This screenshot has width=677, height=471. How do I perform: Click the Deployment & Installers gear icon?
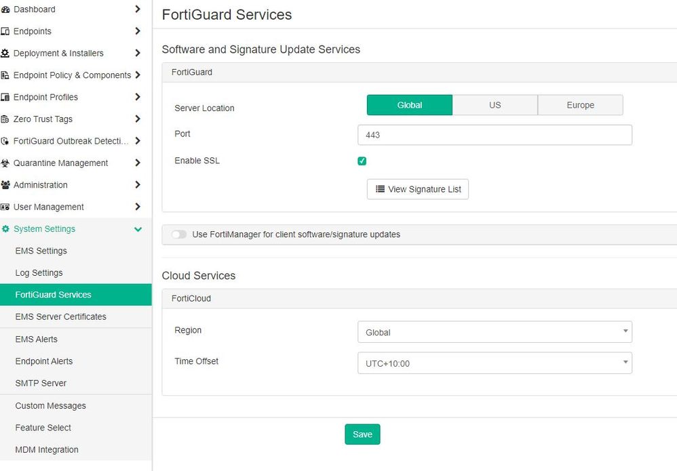5,54
